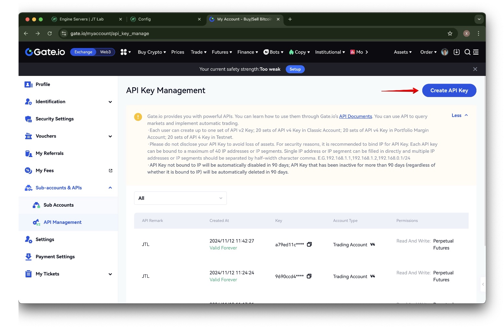Open Sub Accounts in the sidebar
The height and width of the screenshot is (328, 504).
pyautogui.click(x=58, y=205)
